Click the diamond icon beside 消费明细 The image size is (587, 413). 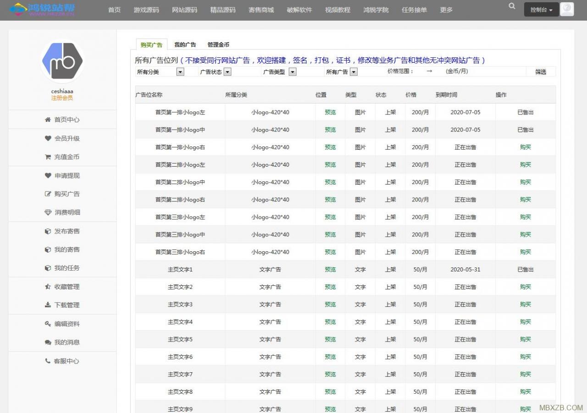coord(48,212)
